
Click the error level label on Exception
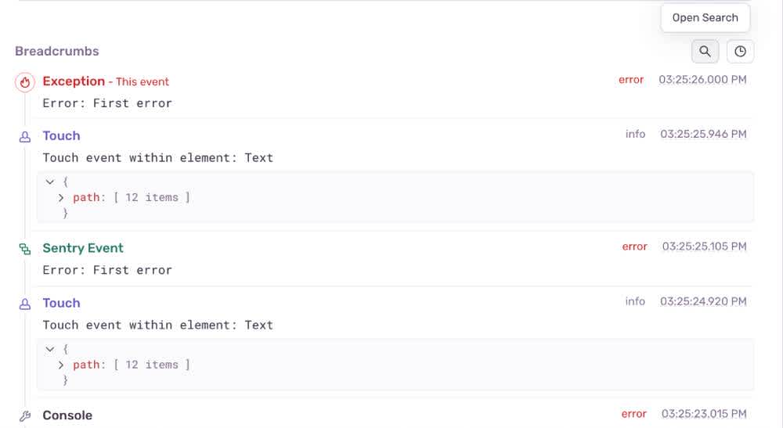pyautogui.click(x=631, y=80)
